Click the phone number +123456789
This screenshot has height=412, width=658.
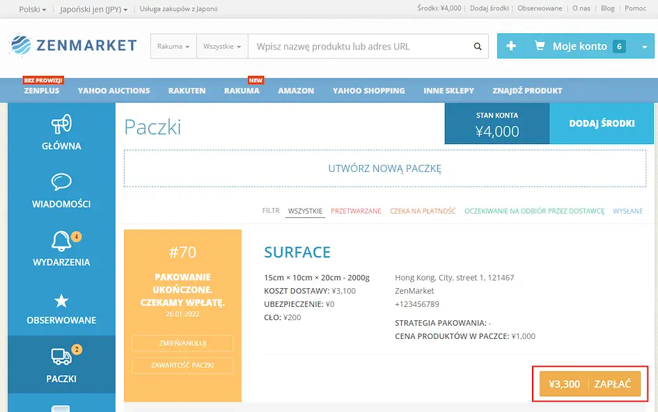pos(416,304)
